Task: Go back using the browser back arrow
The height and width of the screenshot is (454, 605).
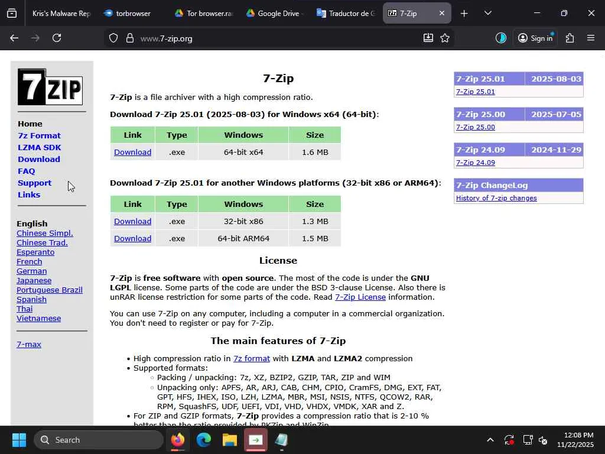Action: pos(14,38)
